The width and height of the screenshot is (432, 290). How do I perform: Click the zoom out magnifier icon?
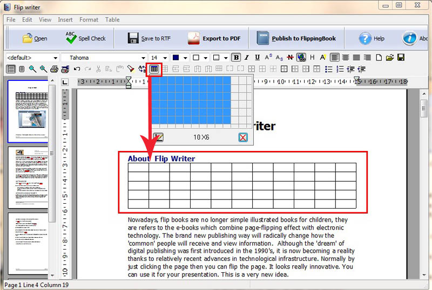(32, 69)
